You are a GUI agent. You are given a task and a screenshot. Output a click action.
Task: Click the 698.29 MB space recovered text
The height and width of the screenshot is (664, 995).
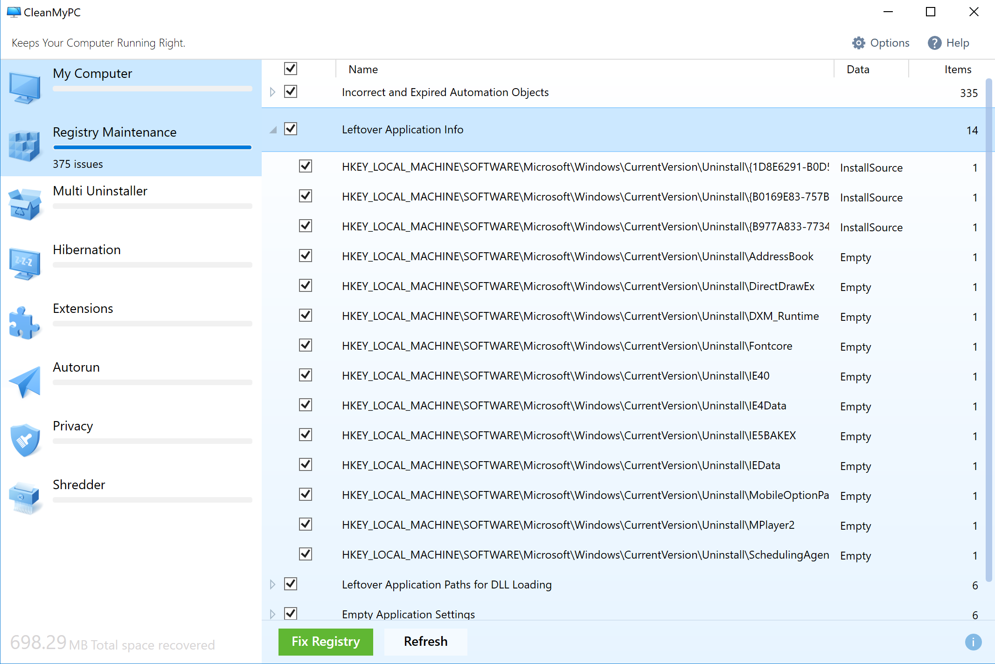coord(112,643)
